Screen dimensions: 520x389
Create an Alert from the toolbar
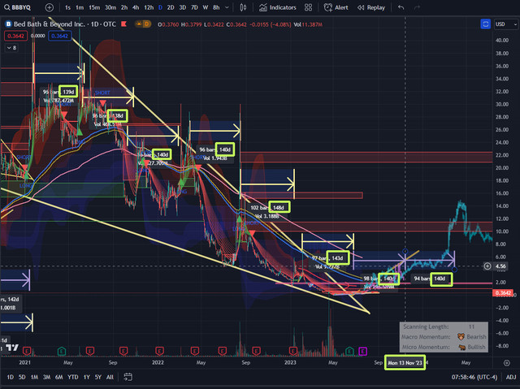click(x=336, y=7)
